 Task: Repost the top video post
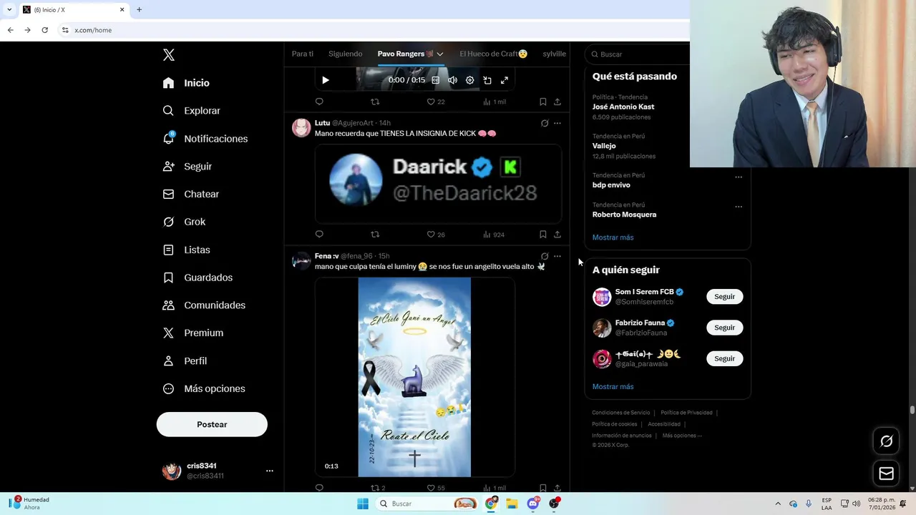[375, 102]
